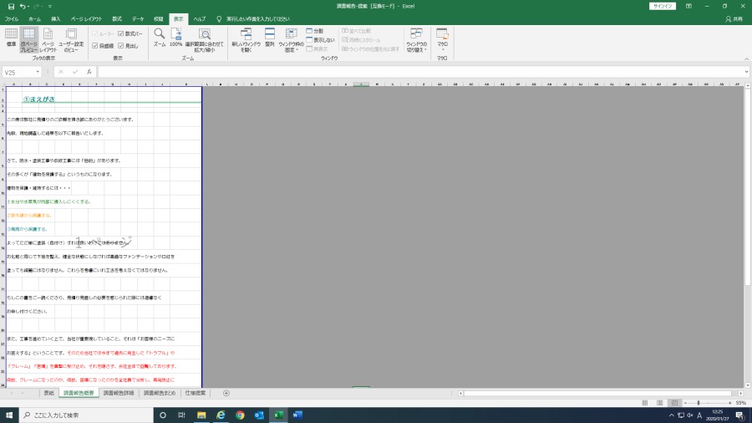The image size is (752, 423).
Task: Select 改ページプレビュー page break preview
Action: [28, 40]
